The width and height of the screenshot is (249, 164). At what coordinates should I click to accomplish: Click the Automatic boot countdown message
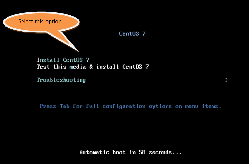[130, 152]
